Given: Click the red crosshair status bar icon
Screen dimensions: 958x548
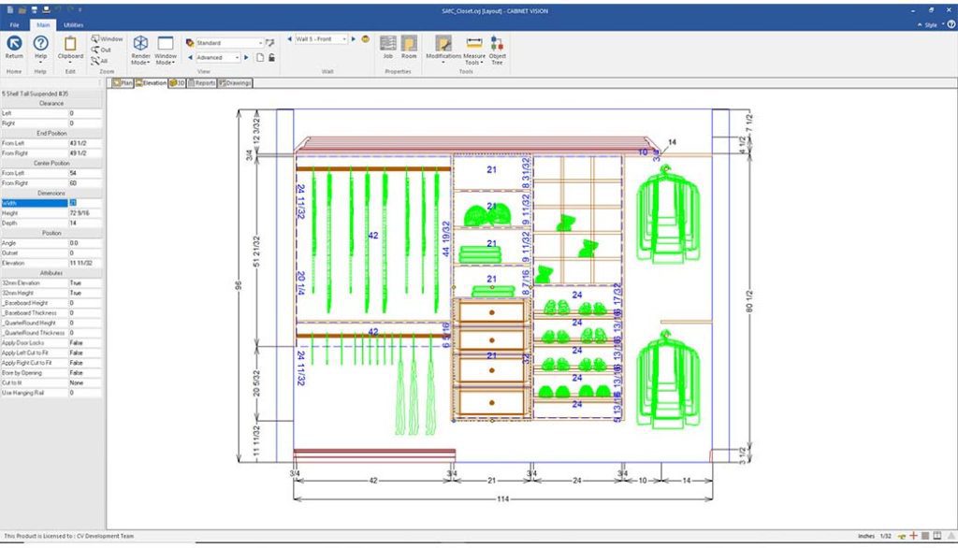Looking at the screenshot, I should (912, 536).
